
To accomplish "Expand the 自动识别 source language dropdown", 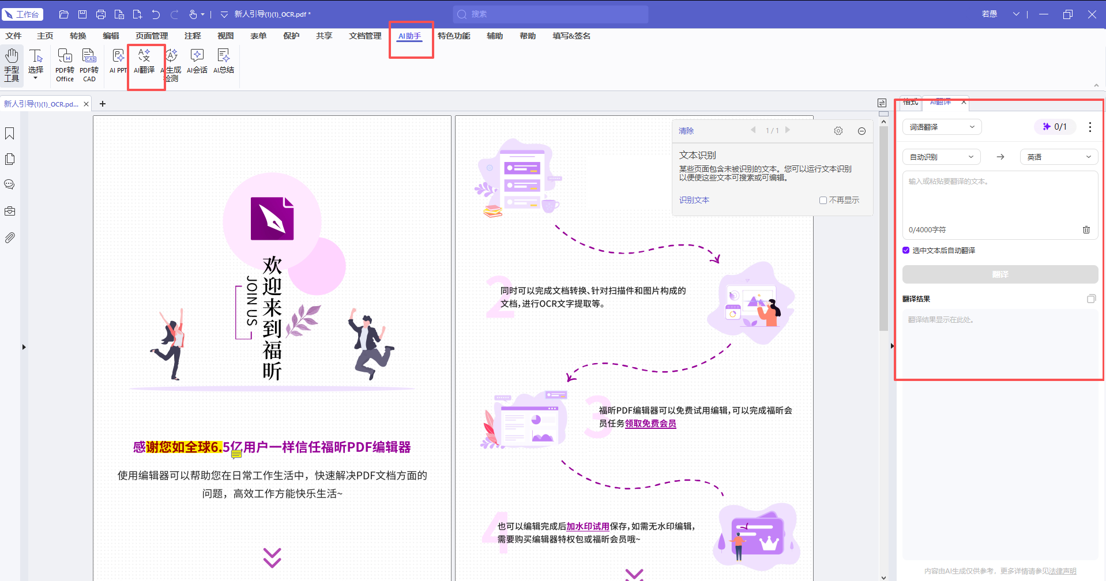I will 941,157.
